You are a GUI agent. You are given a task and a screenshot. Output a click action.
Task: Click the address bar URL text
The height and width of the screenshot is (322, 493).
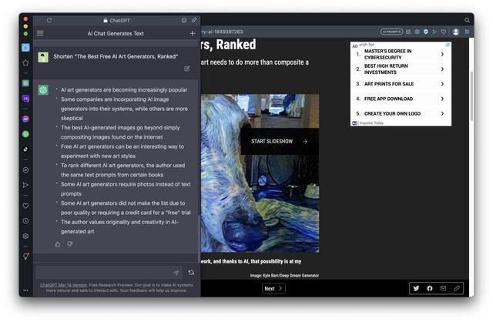222,32
